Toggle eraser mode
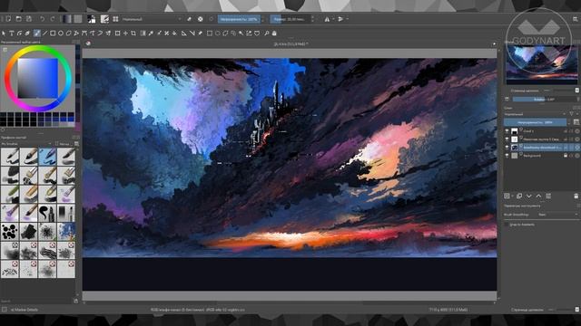581x326 pixels. (190, 19)
